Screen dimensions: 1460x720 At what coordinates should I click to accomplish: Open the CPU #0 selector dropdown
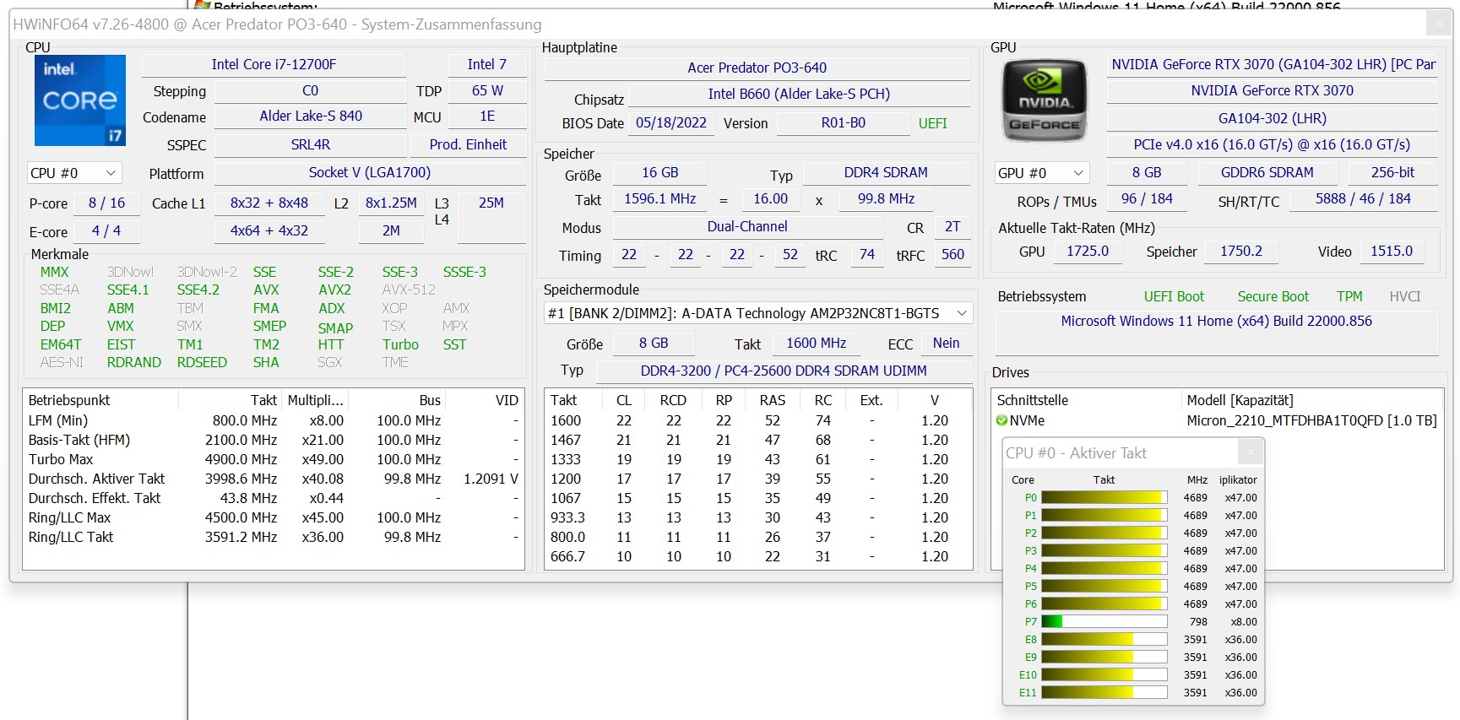click(74, 173)
